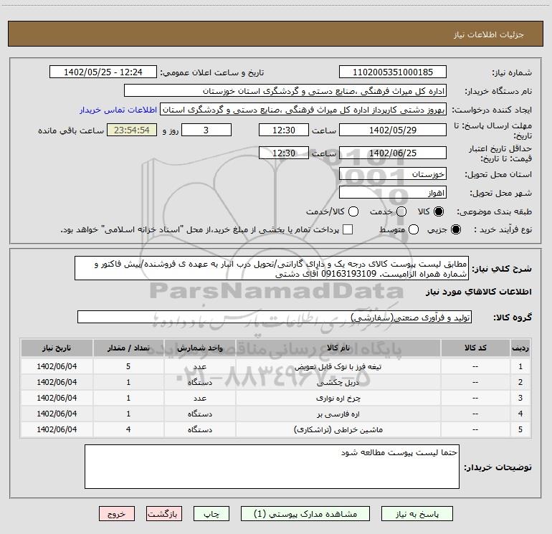Click quantity 5 in the first row
Screen dimensions: 552x534
pos(128,366)
